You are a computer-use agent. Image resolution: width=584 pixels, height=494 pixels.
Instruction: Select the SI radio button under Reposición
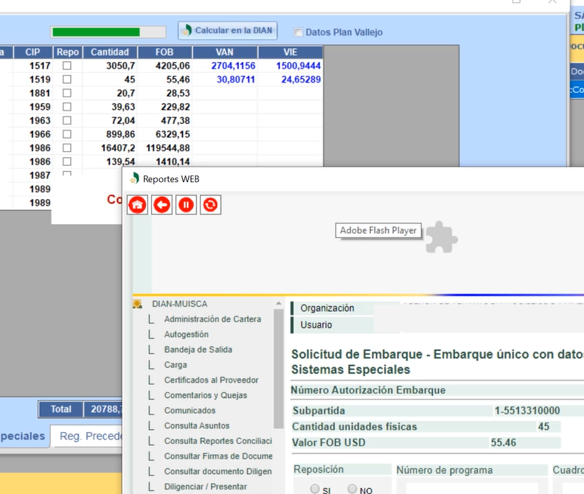coord(315,489)
